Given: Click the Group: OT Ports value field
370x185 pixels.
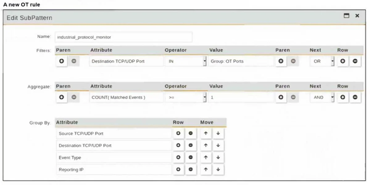Looking at the screenshot, I should [x=241, y=61].
